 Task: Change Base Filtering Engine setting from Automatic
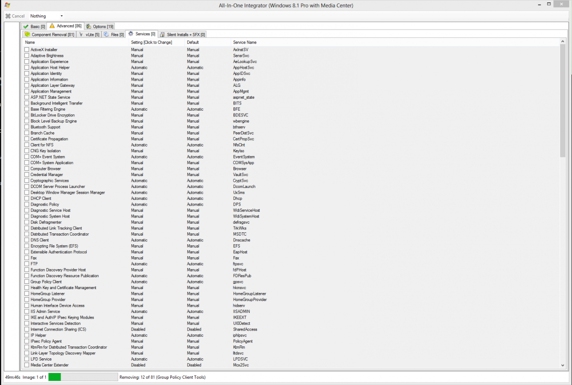click(139, 109)
